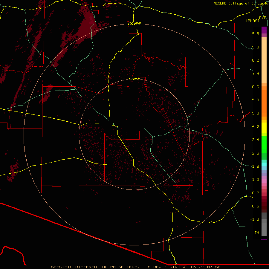Click the 9.8 value on the color scale
This screenshot has width=269, height=269.
pos(256,33)
